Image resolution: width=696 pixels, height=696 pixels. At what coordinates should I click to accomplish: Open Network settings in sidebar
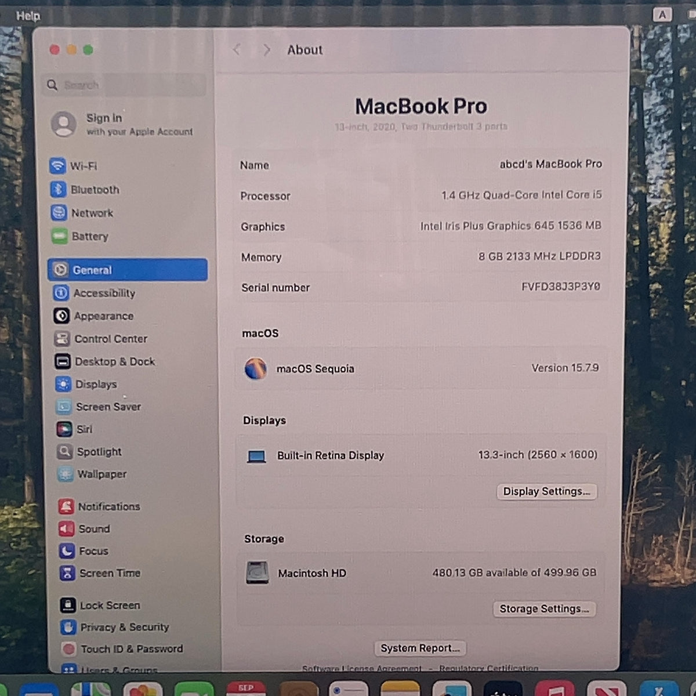[82, 213]
